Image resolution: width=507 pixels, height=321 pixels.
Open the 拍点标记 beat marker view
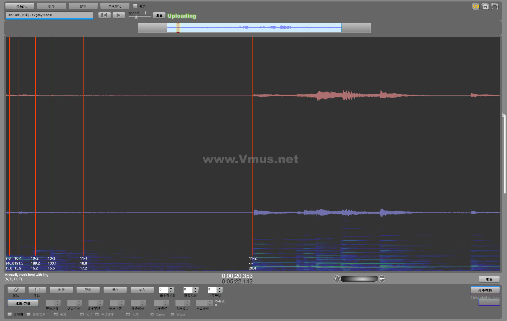point(115,6)
